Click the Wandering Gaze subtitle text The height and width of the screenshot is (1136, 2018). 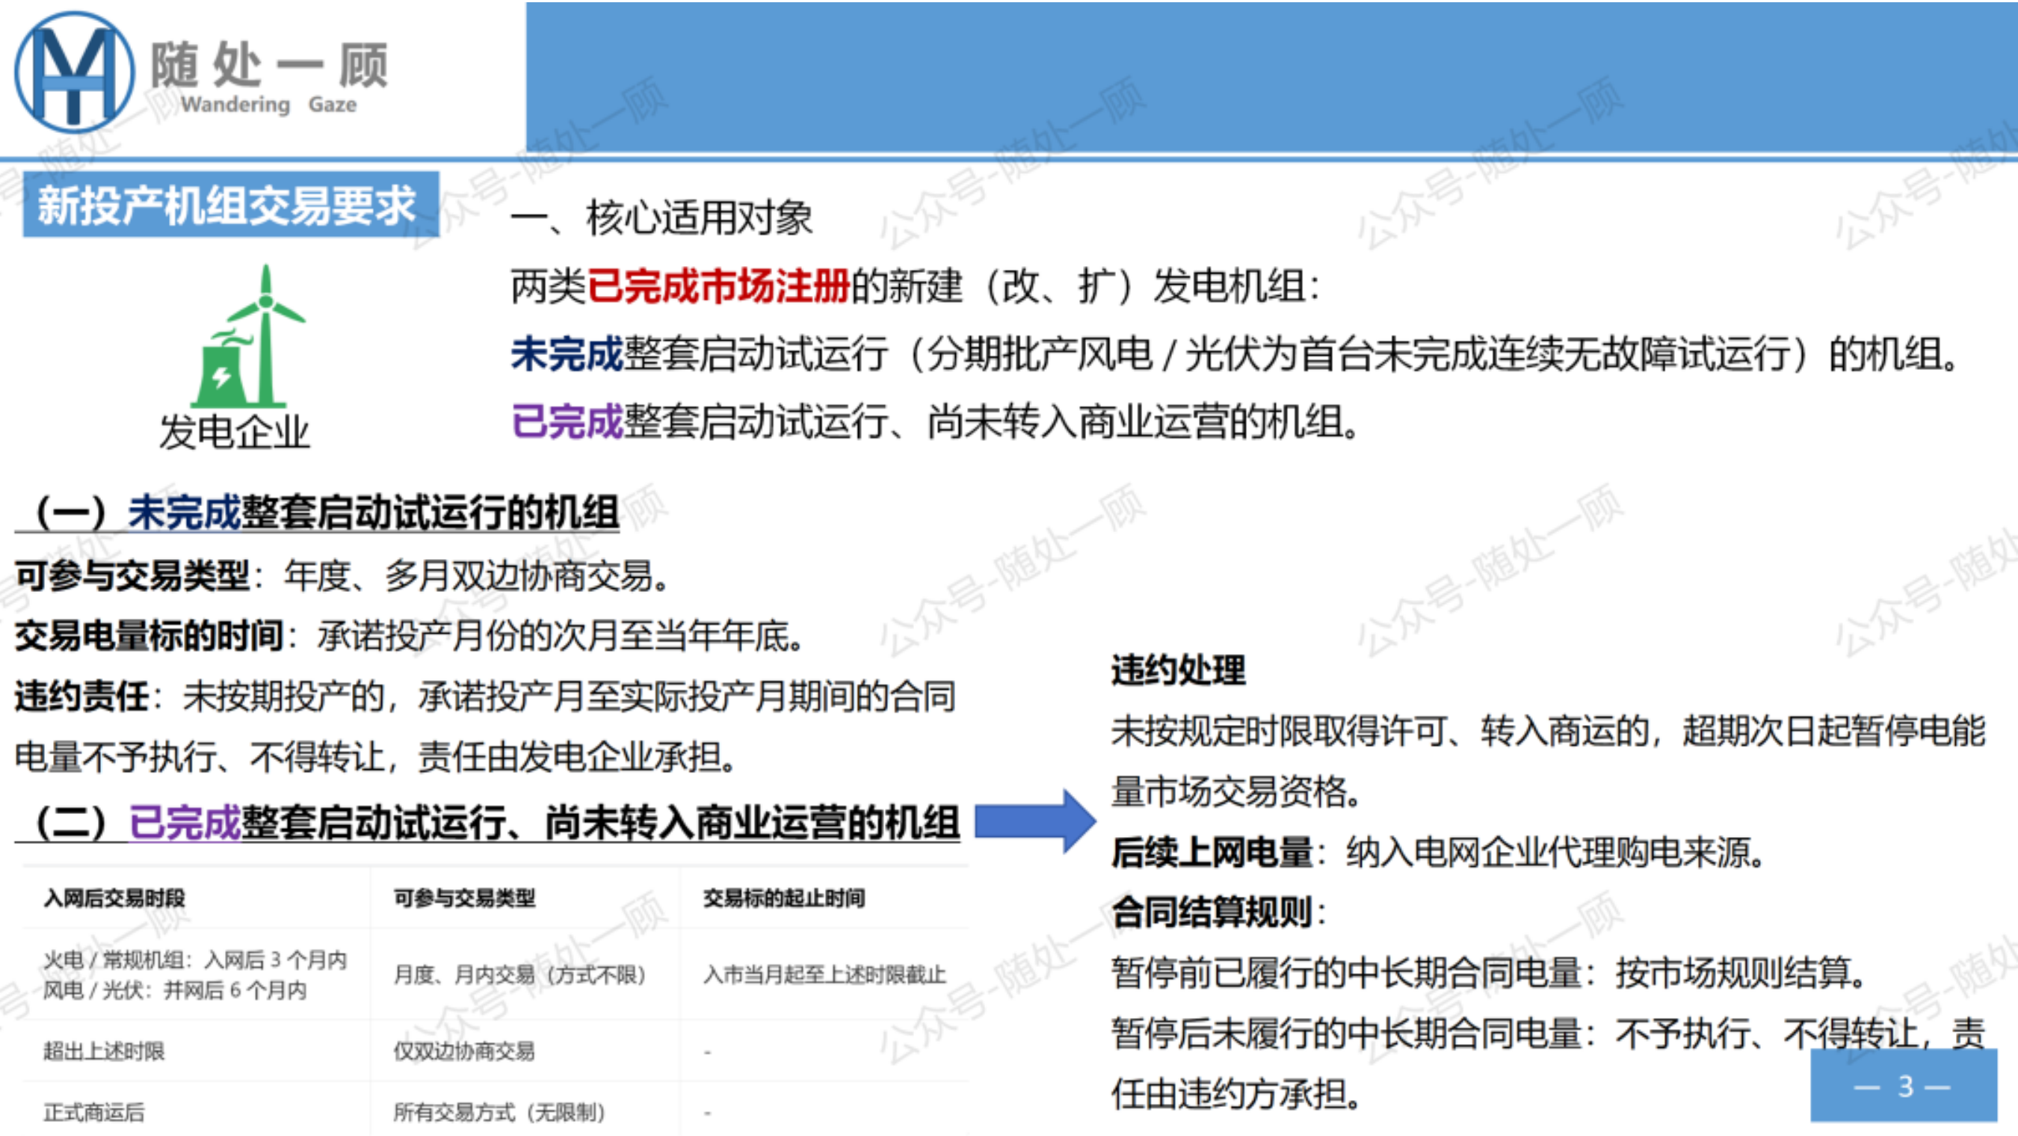click(269, 104)
